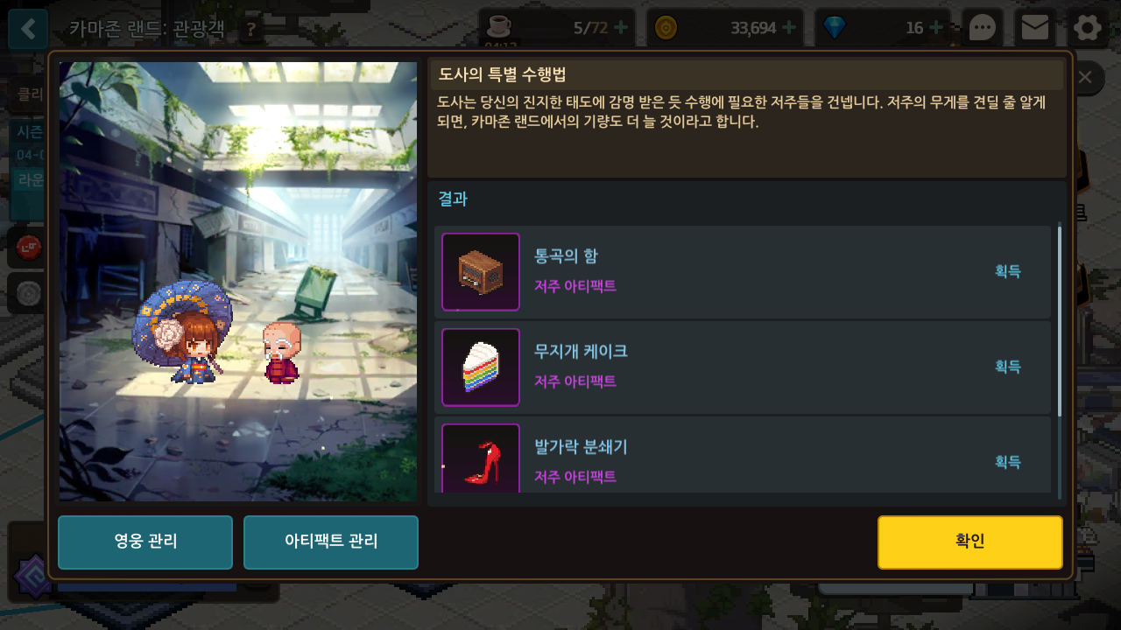This screenshot has height=630, width=1121.
Task: Click the coffee cup stamina icon
Action: (x=499, y=26)
